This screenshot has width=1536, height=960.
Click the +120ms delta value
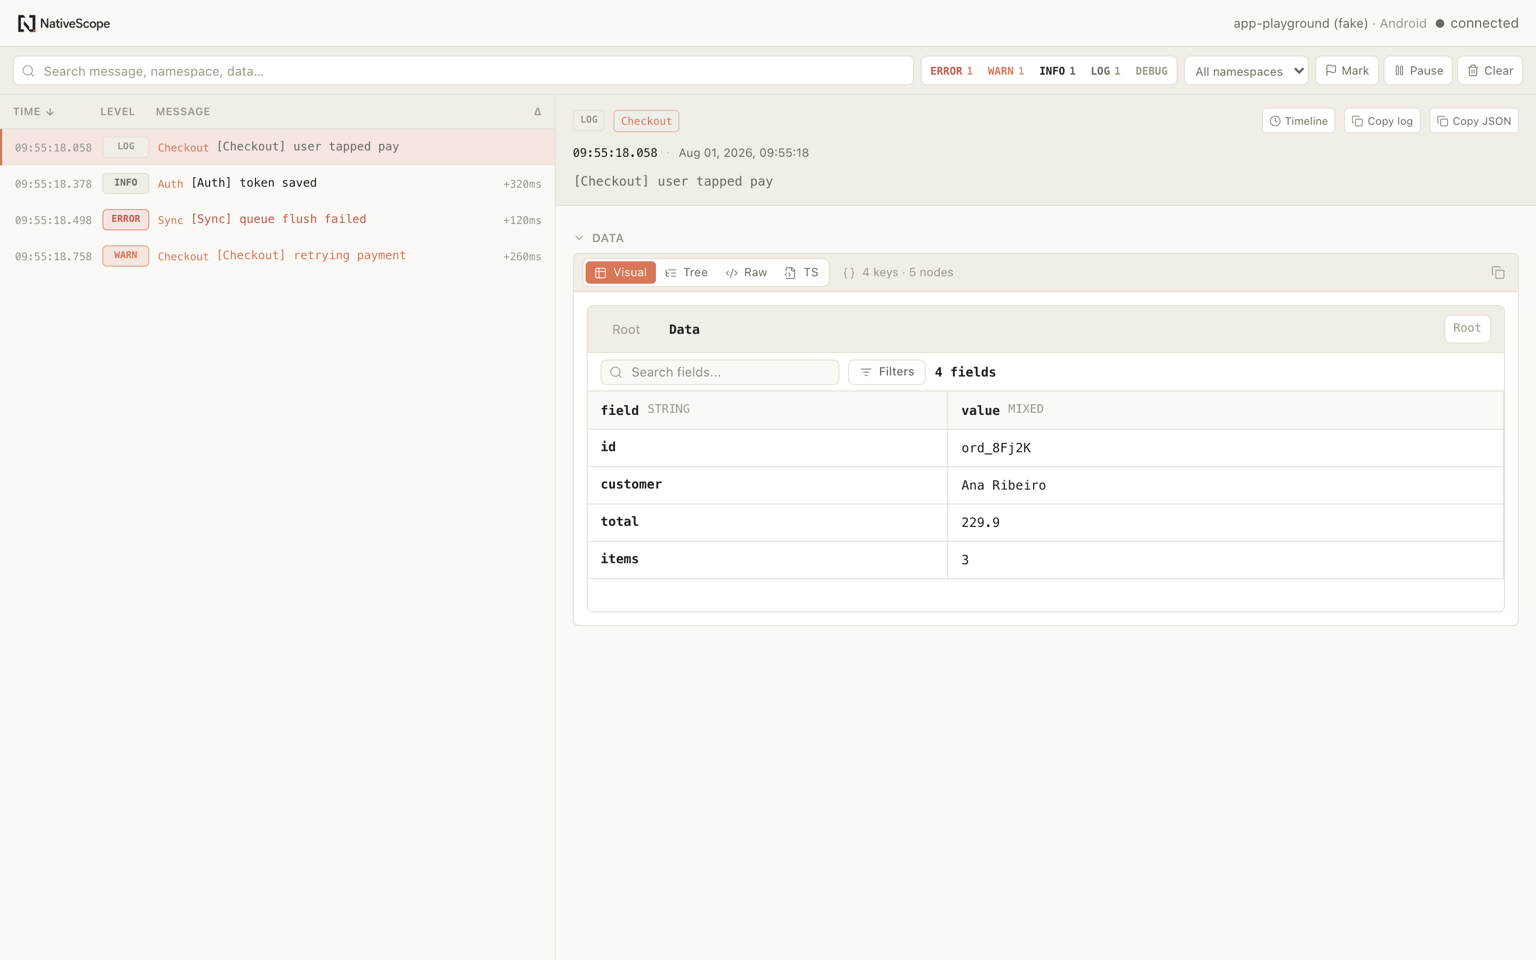pyautogui.click(x=522, y=220)
